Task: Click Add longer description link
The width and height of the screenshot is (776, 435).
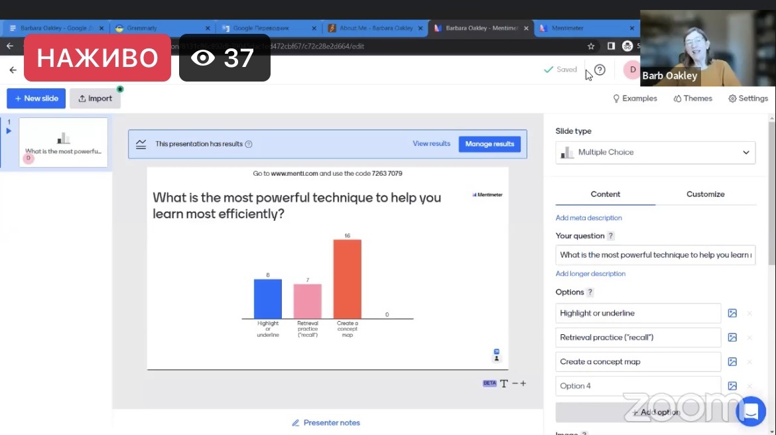Action: [x=590, y=274]
